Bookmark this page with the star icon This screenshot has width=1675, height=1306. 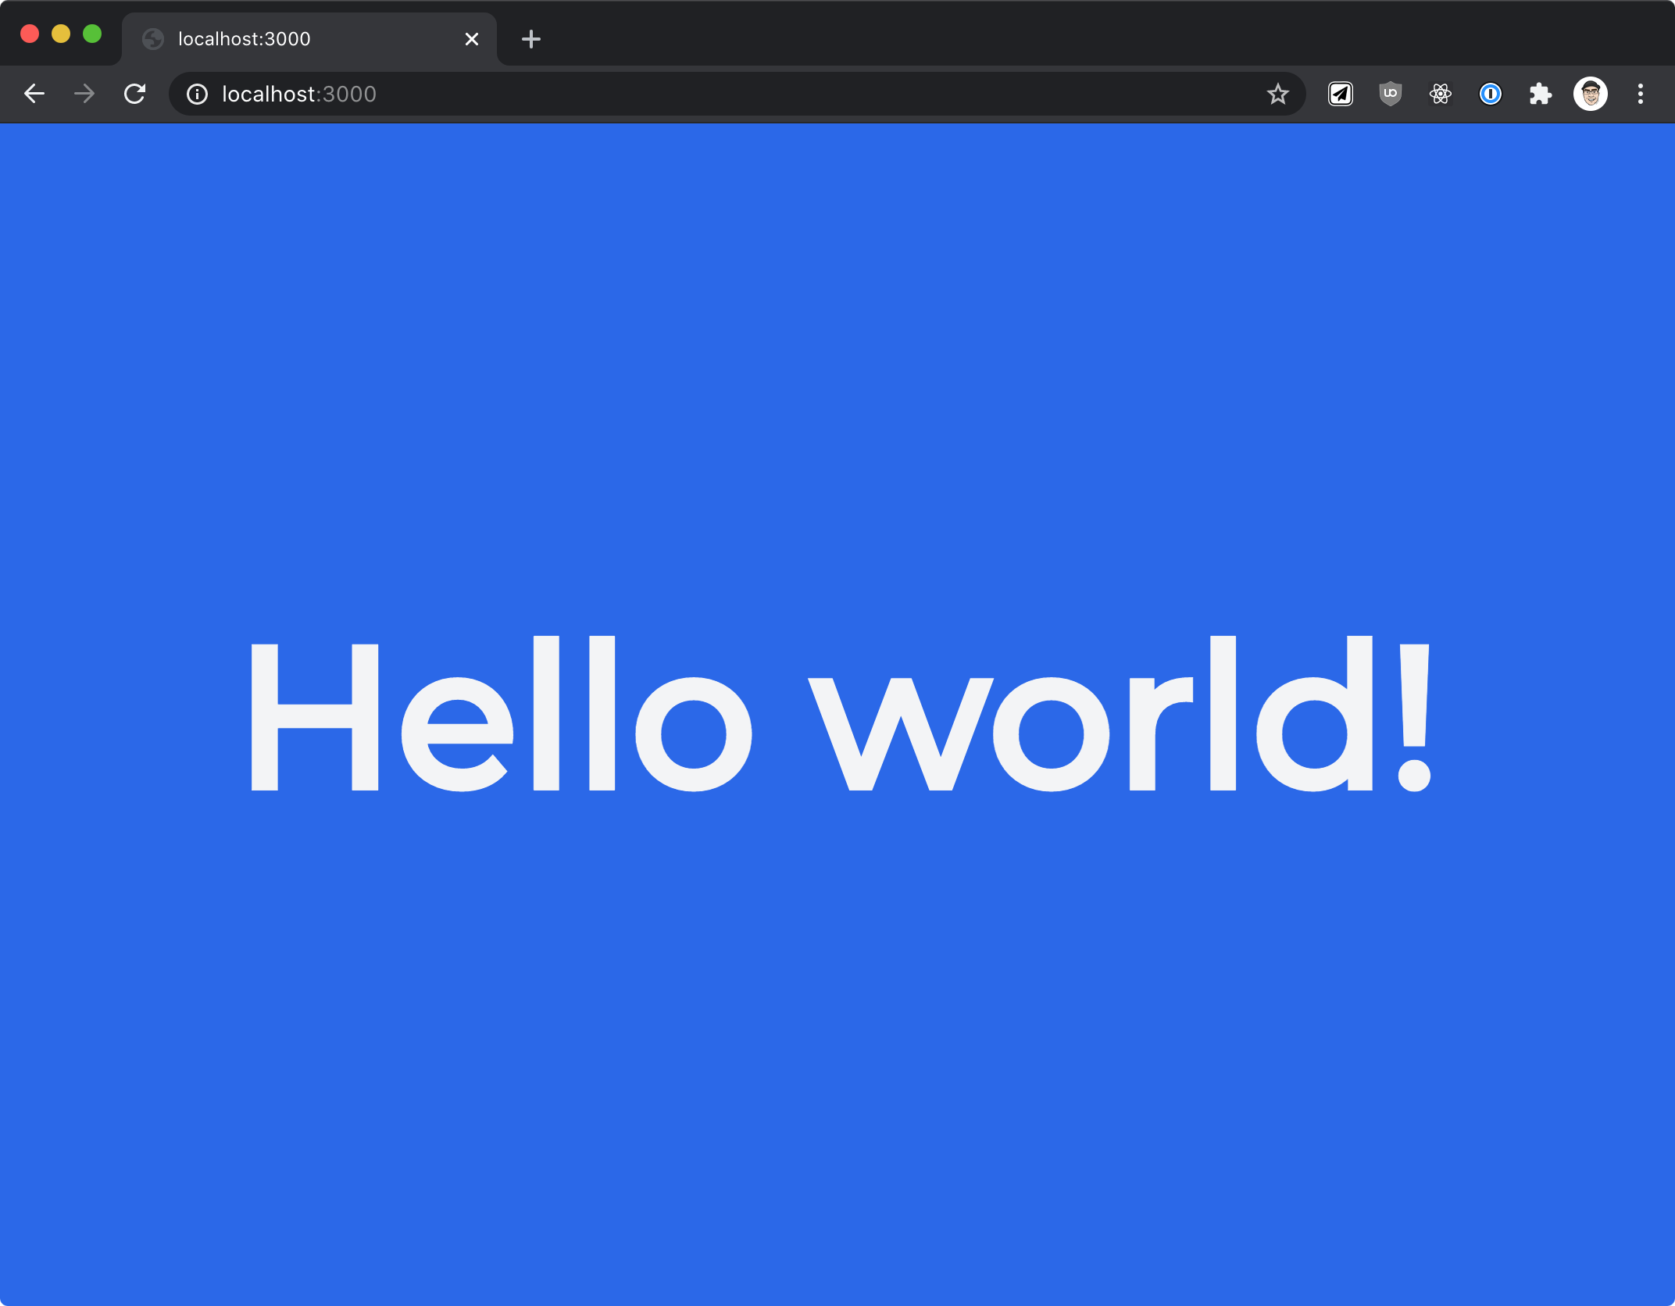(1277, 94)
